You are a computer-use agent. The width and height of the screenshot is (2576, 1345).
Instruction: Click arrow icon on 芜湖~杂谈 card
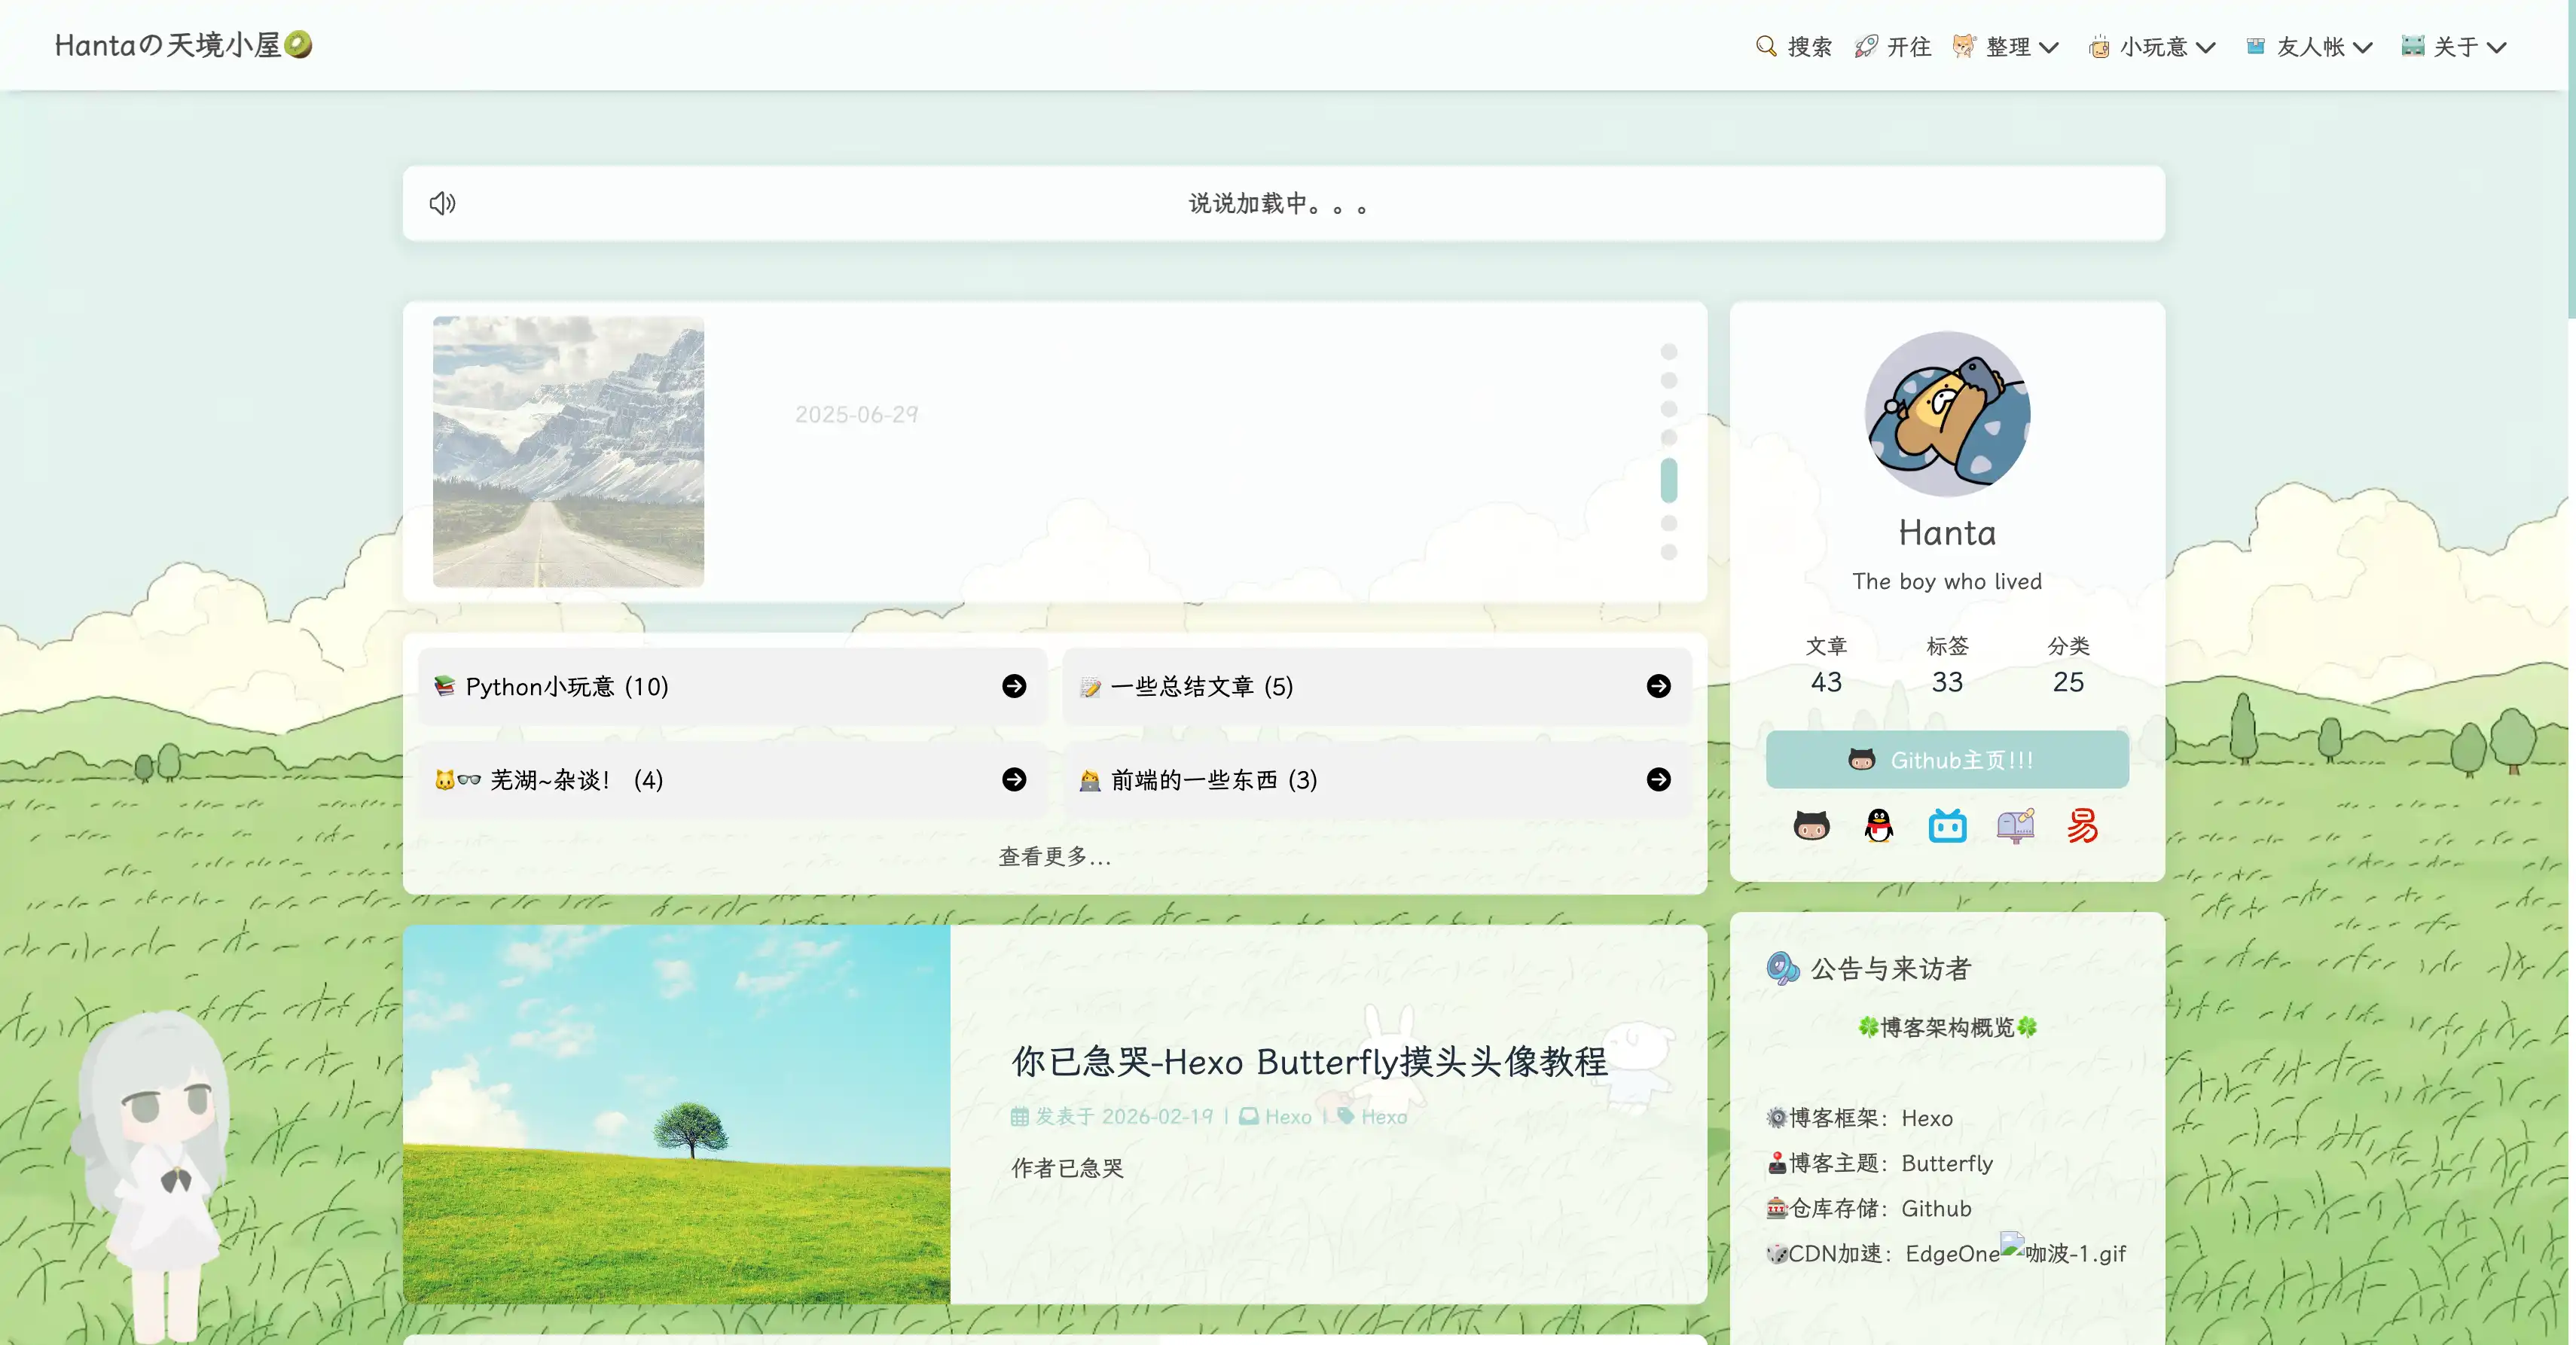1014,779
